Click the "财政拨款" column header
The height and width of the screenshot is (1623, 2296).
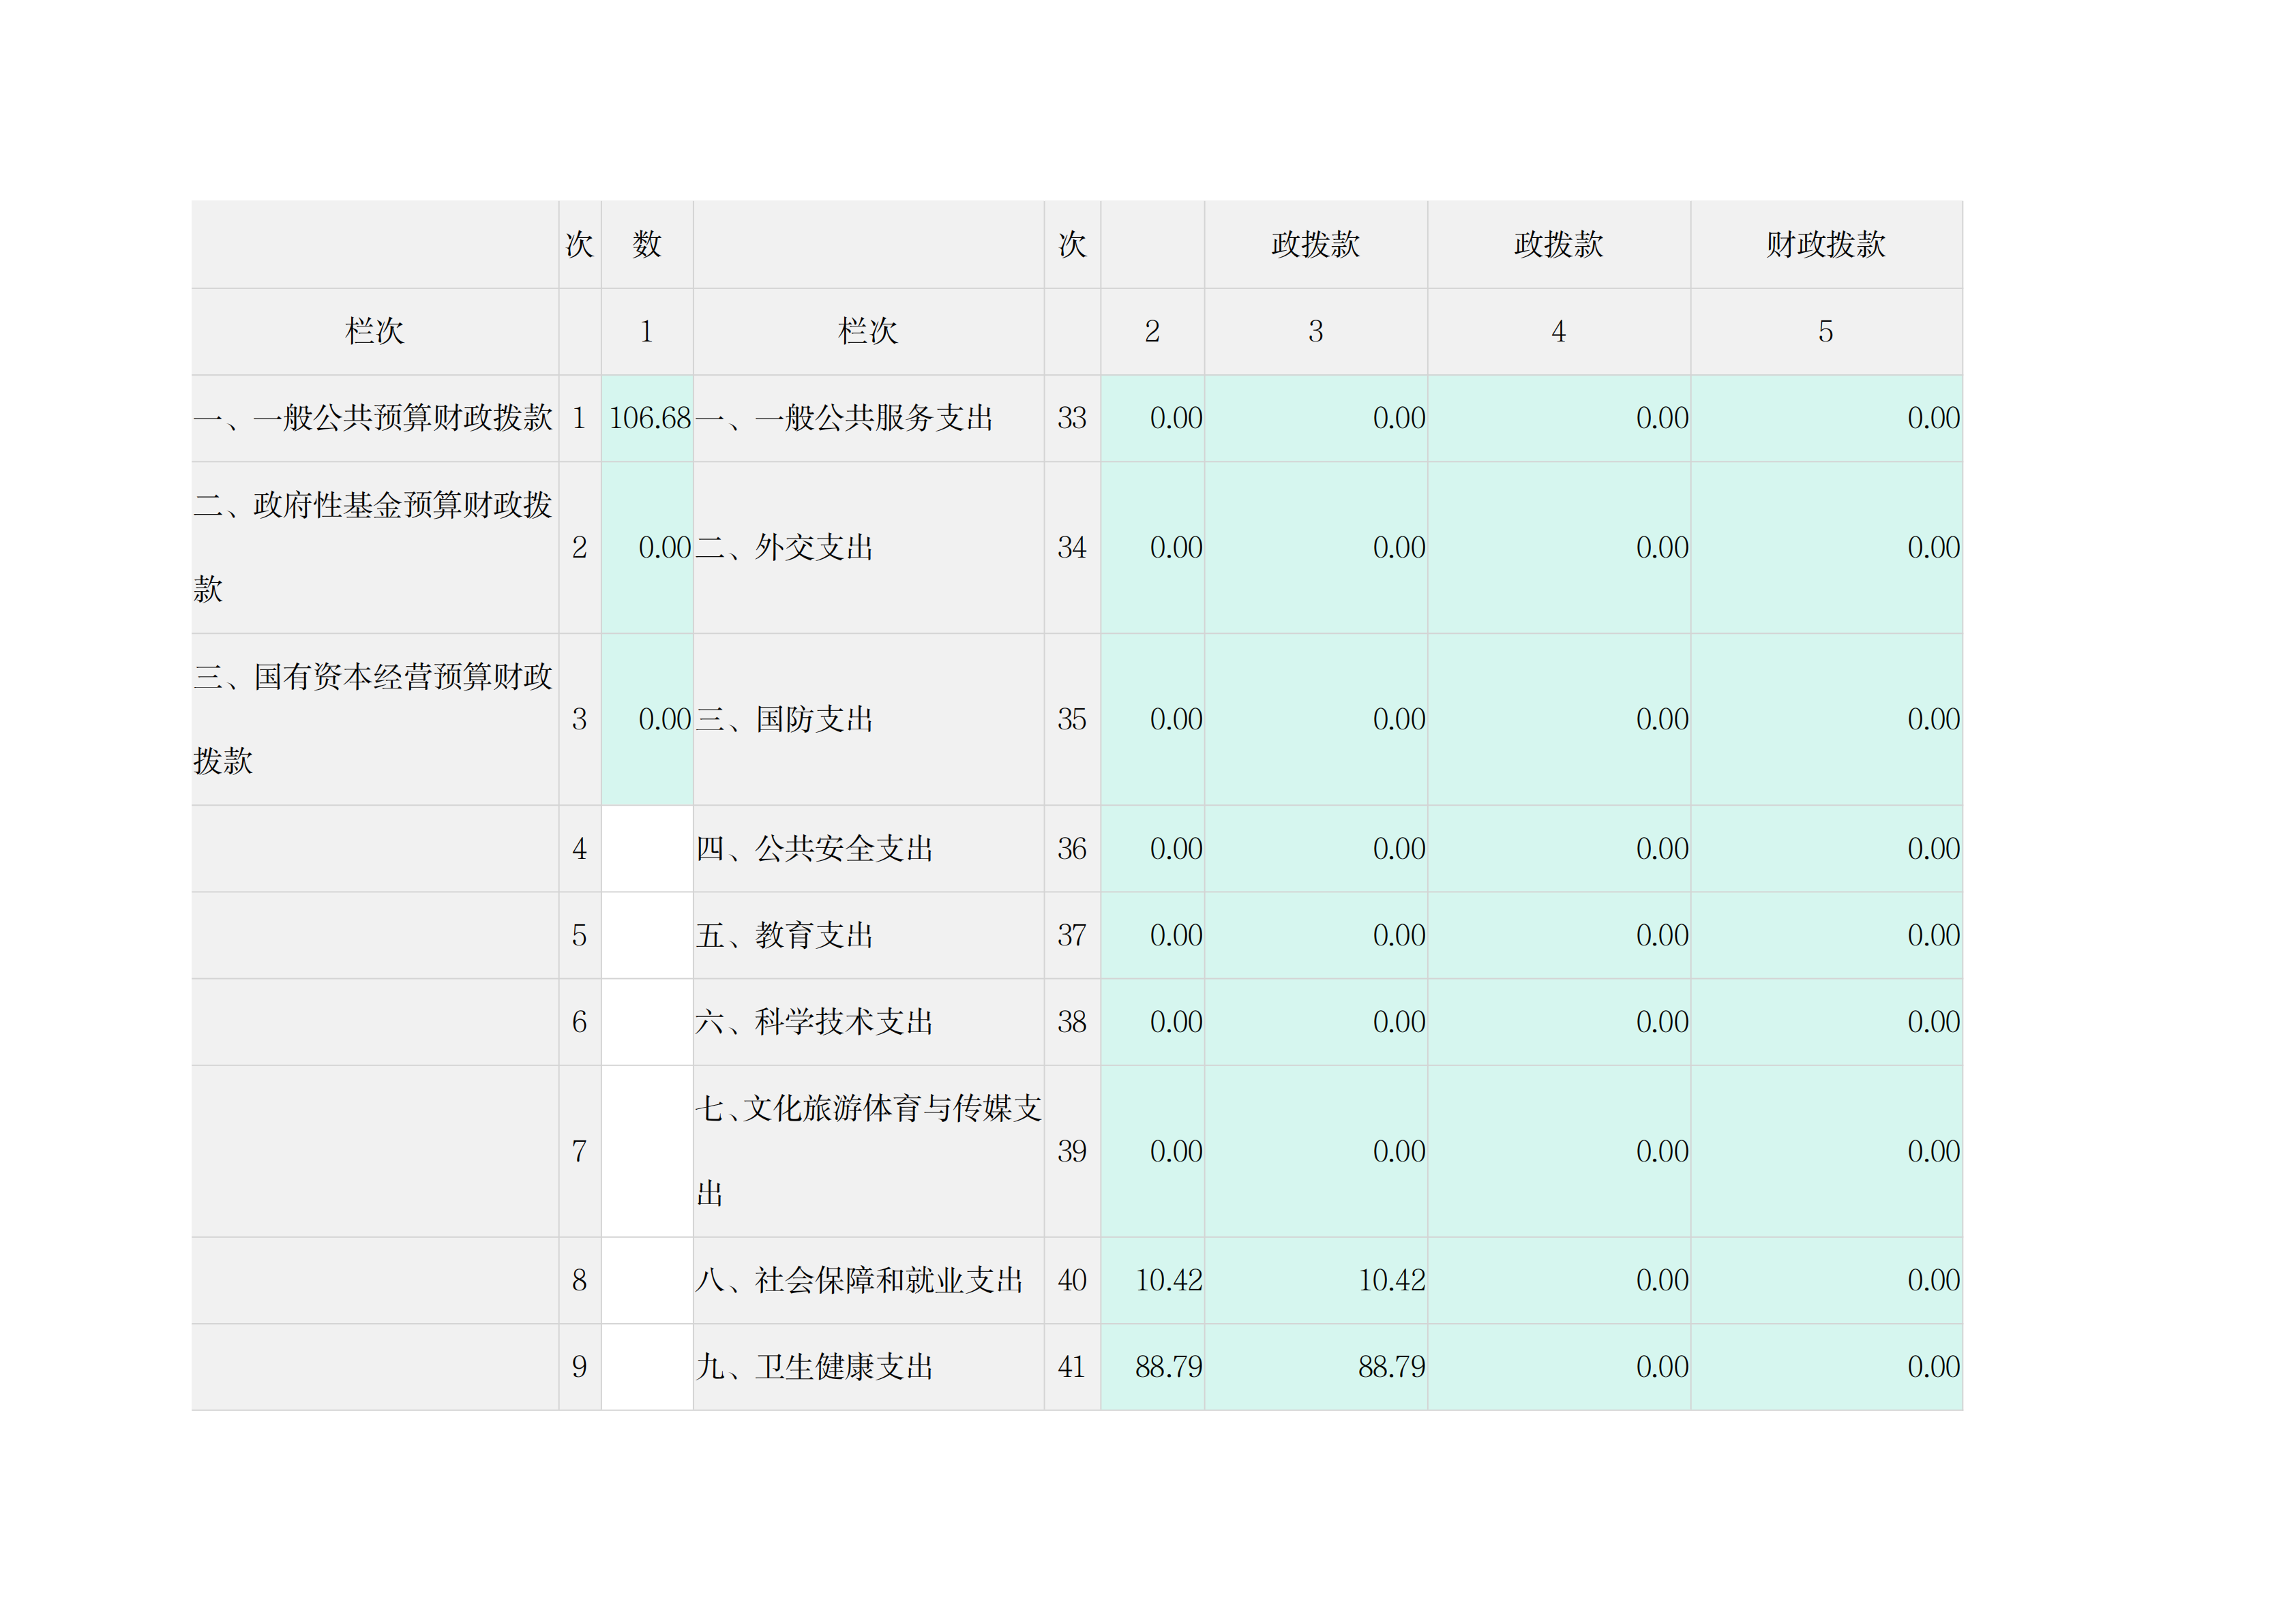1826,245
